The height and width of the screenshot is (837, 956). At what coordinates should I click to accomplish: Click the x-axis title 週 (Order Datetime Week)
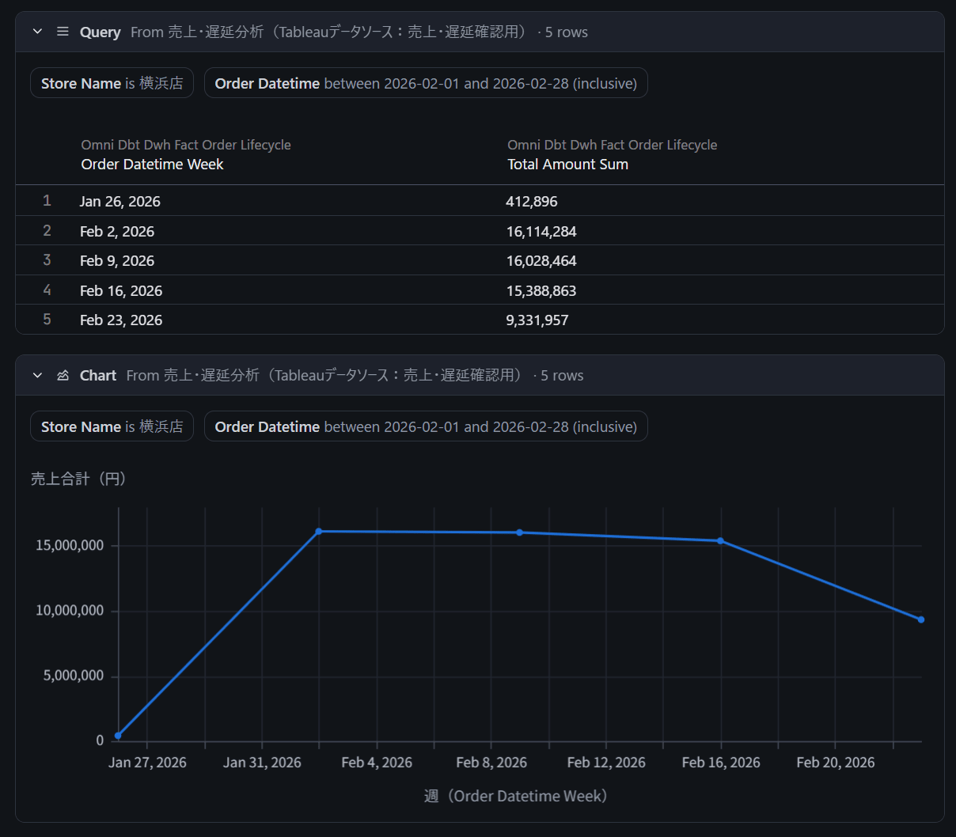tap(515, 796)
